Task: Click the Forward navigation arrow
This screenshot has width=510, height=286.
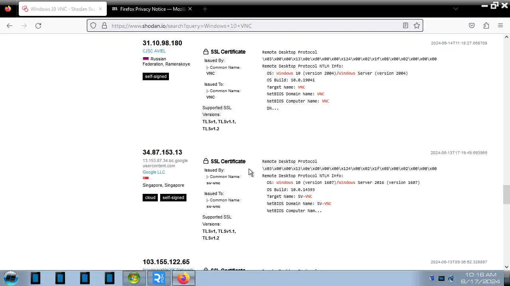Action: click(x=24, y=25)
